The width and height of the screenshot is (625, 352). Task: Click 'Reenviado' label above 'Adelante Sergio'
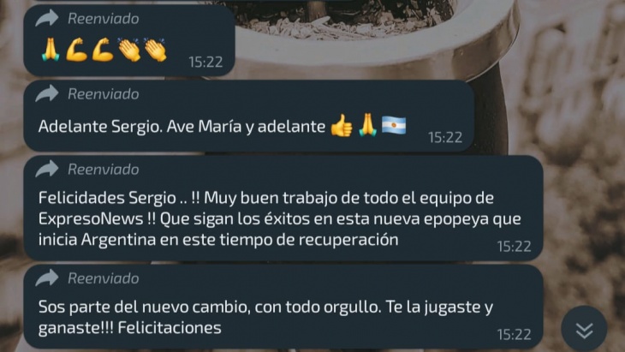(x=104, y=94)
